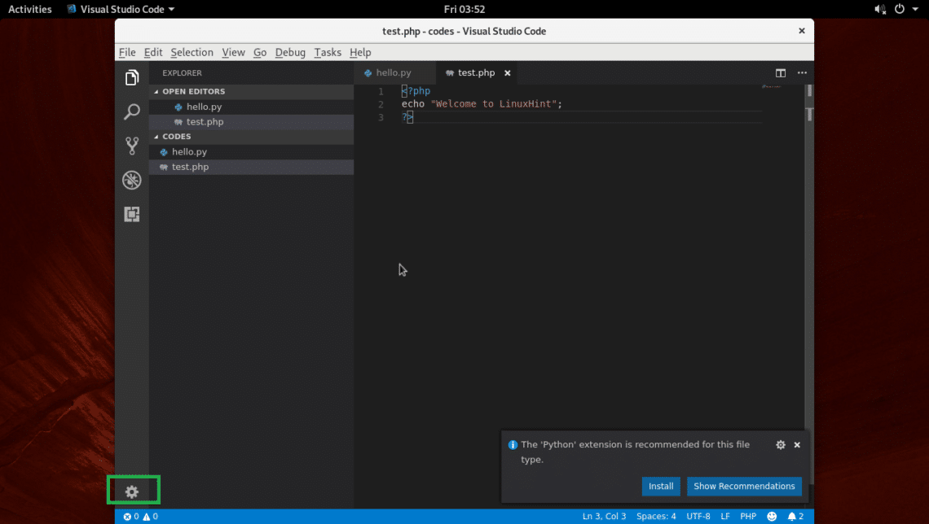Viewport: 929px width, 524px height.
Task: Split the editor with the layout icon
Action: coord(780,73)
